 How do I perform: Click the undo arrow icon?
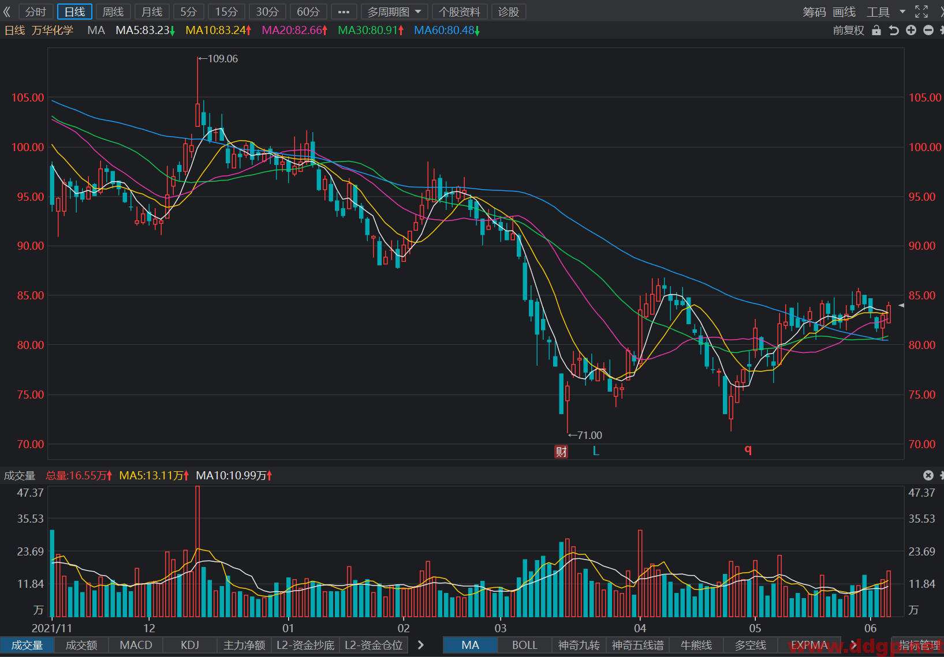pyautogui.click(x=894, y=31)
